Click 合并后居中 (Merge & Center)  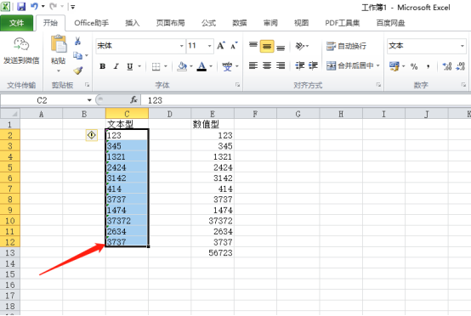(x=350, y=65)
